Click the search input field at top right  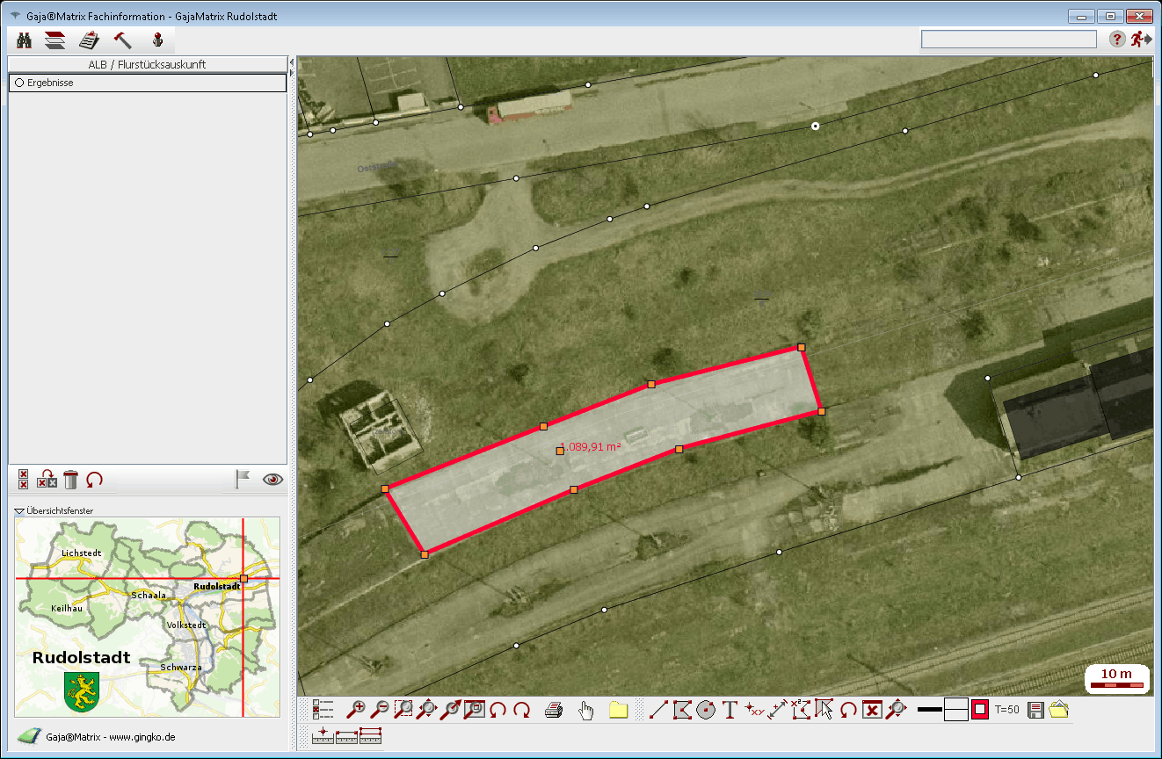click(1008, 40)
